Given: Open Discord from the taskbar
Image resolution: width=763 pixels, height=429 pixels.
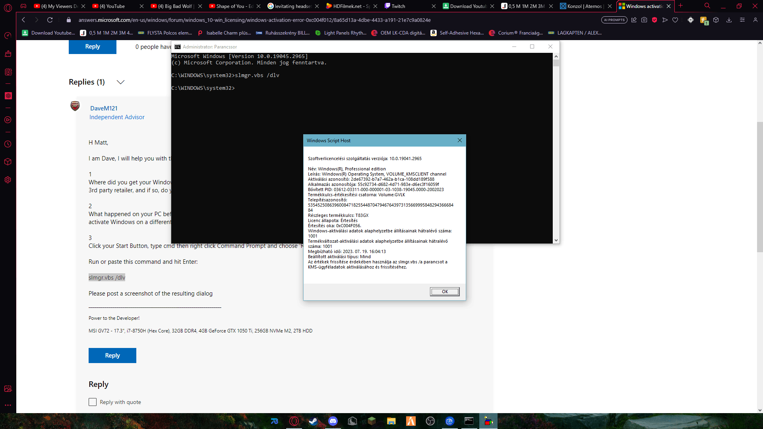Looking at the screenshot, I should (333, 421).
